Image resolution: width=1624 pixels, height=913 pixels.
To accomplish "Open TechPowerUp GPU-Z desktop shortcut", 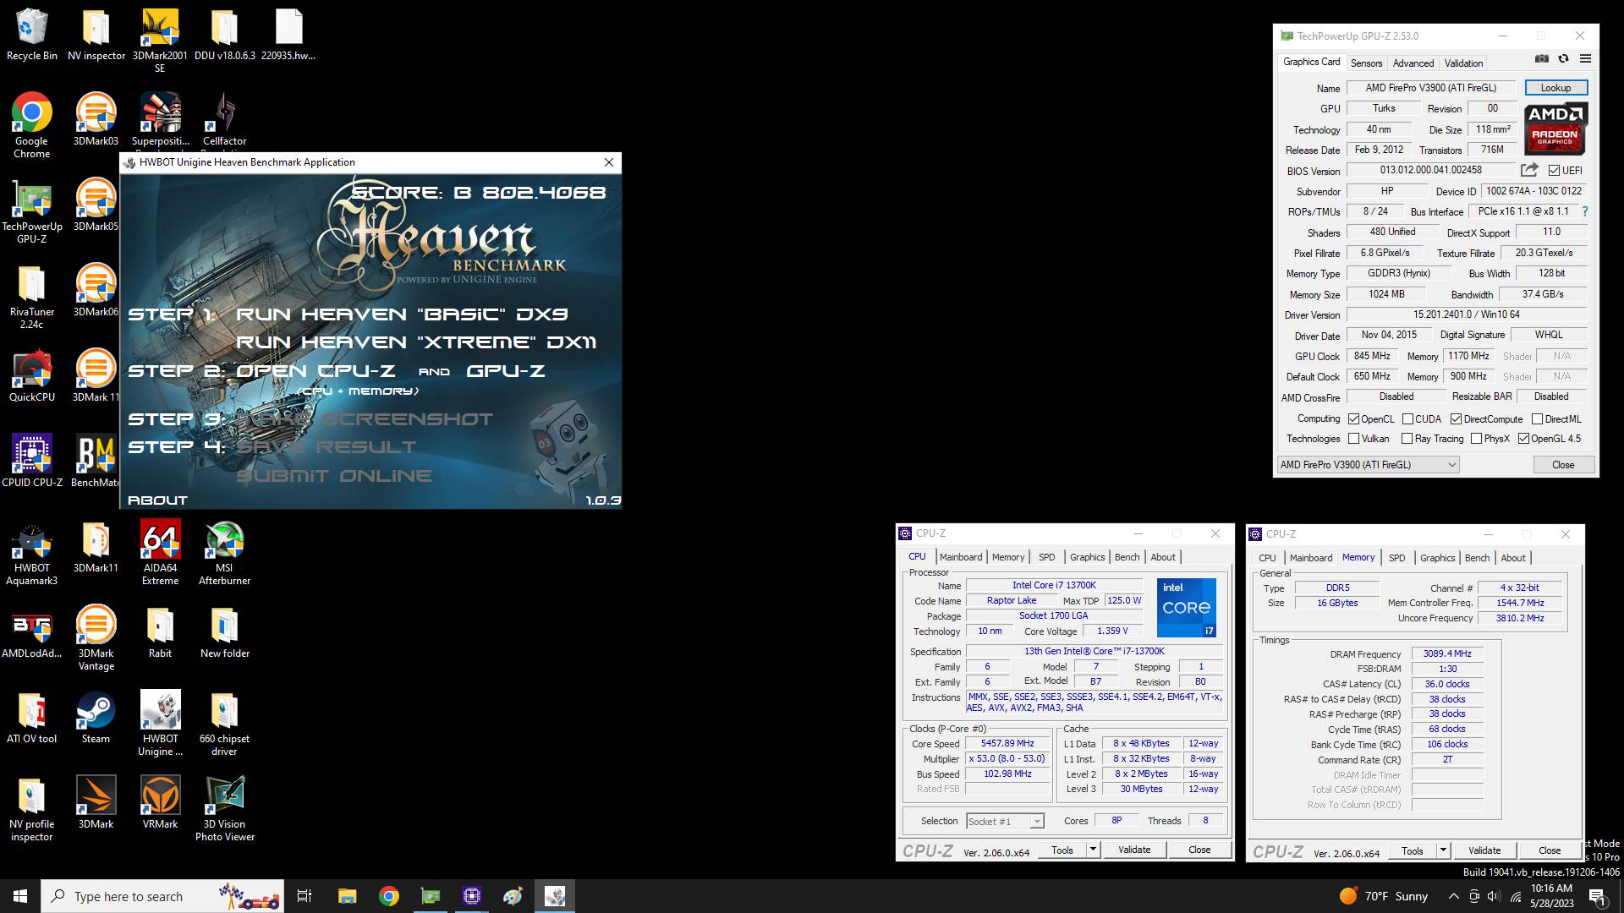I will [31, 210].
